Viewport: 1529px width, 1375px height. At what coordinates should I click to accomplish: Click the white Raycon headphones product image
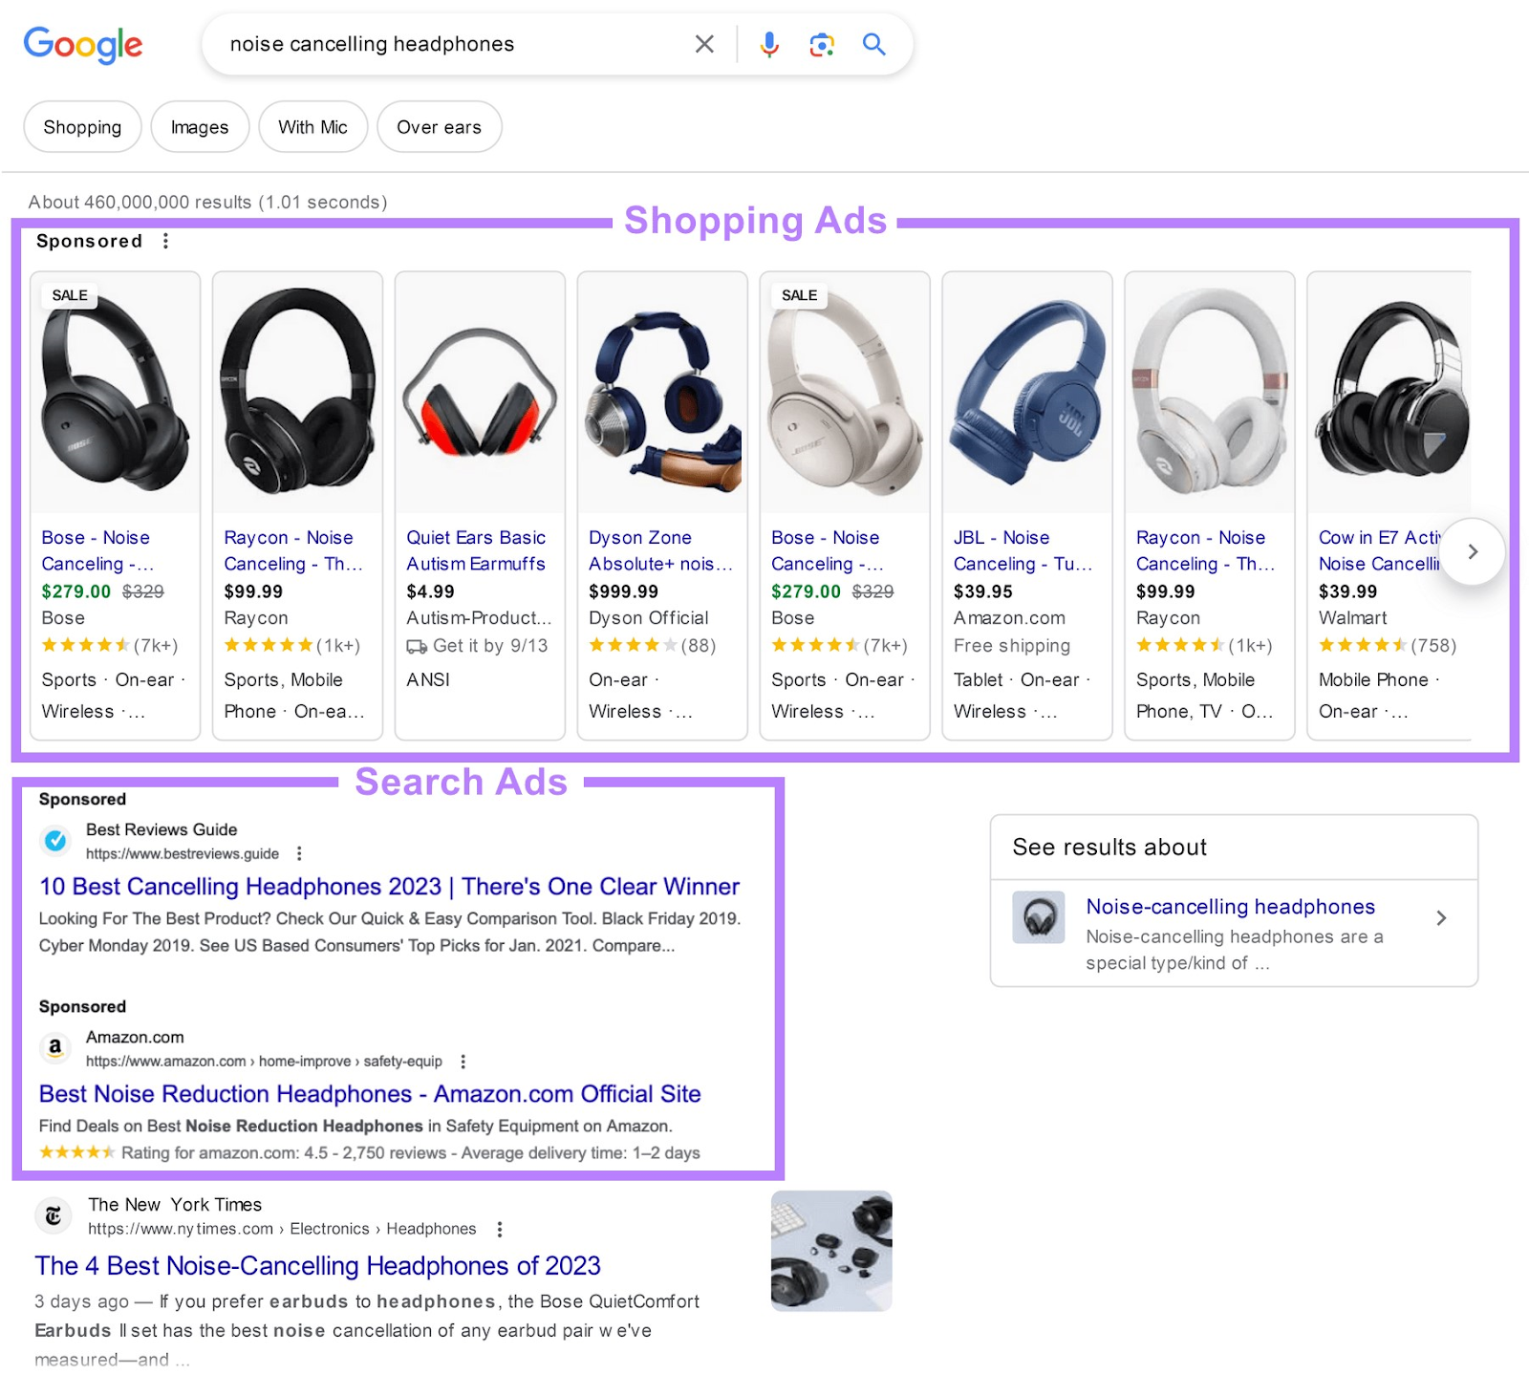point(1210,393)
